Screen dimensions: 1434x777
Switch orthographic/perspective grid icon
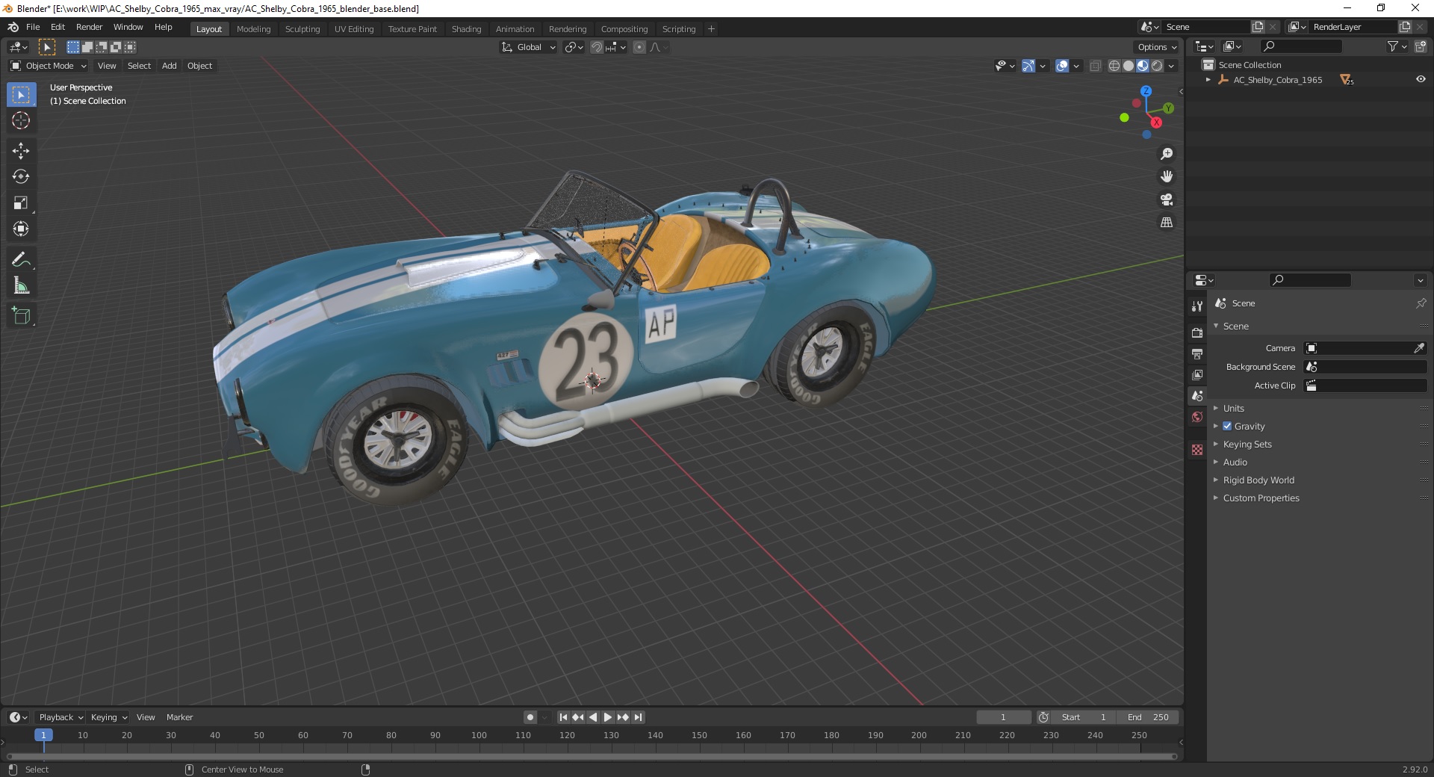[1167, 223]
